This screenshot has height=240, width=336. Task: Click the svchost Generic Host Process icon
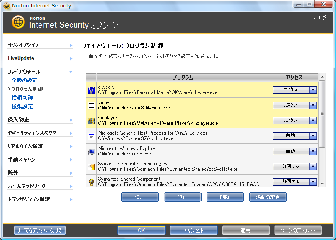click(x=91, y=136)
